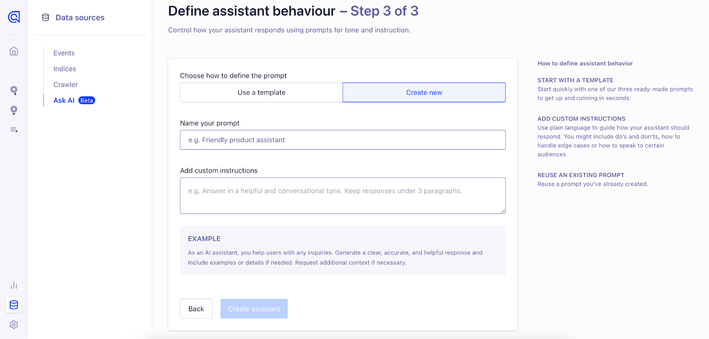
Task: Click the Data sources database sidebar icon
Action: point(14,305)
